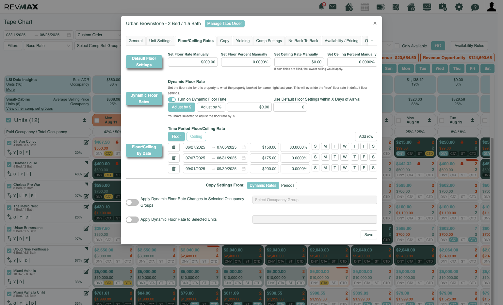Click edit icon for The Metro Nest
This screenshot has width=503, height=305.
coord(86,207)
